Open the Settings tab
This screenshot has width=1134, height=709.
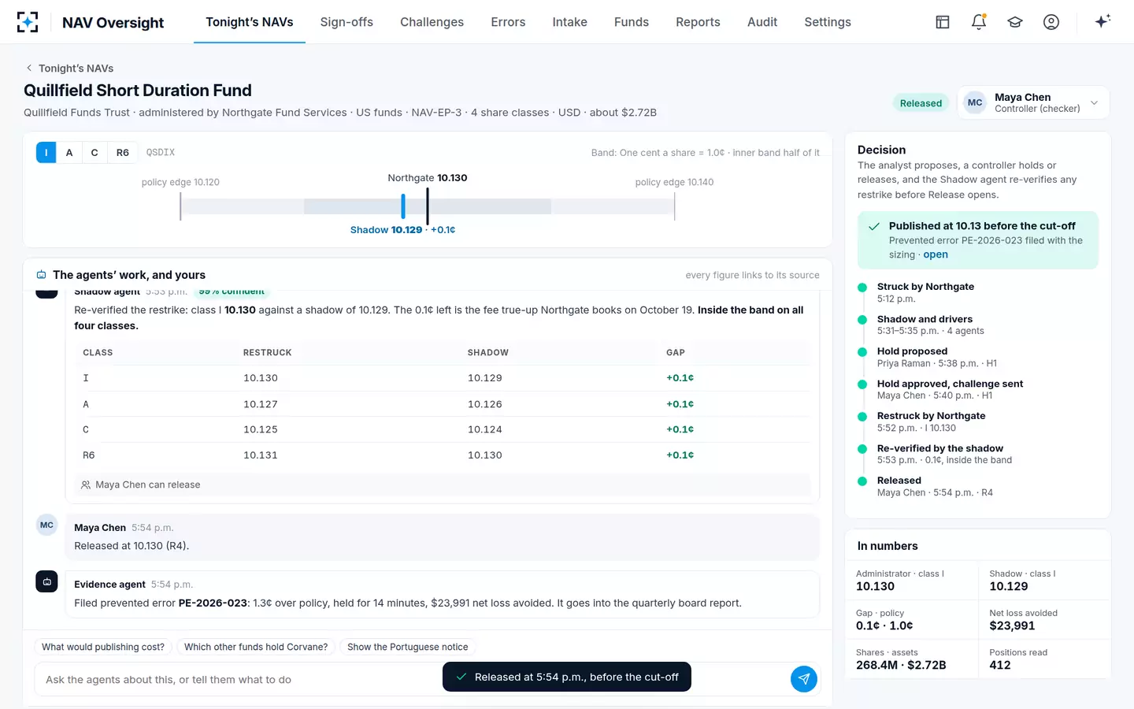(828, 22)
